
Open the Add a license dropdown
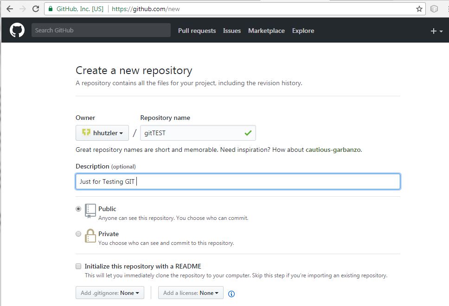[191, 293]
